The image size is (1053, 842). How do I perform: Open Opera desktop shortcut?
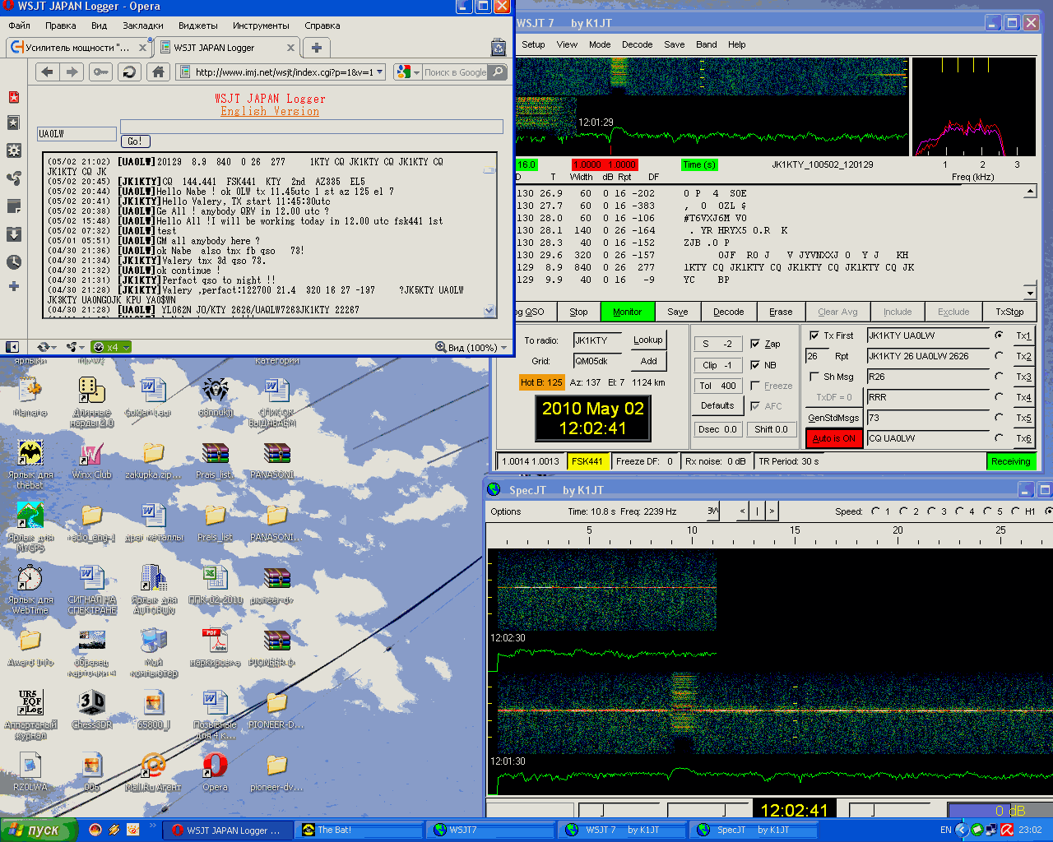click(x=215, y=772)
